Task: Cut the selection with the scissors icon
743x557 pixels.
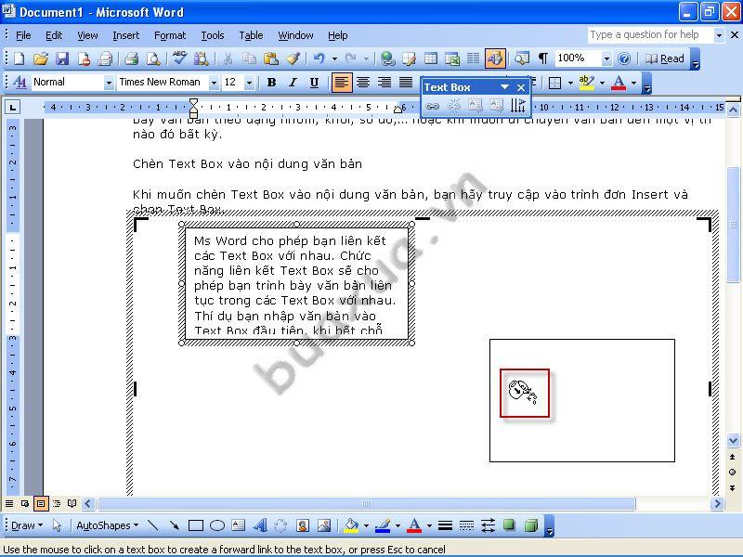Action: pyautogui.click(x=228, y=58)
